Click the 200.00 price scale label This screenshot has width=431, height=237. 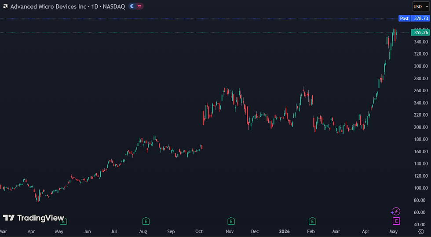pyautogui.click(x=421, y=127)
